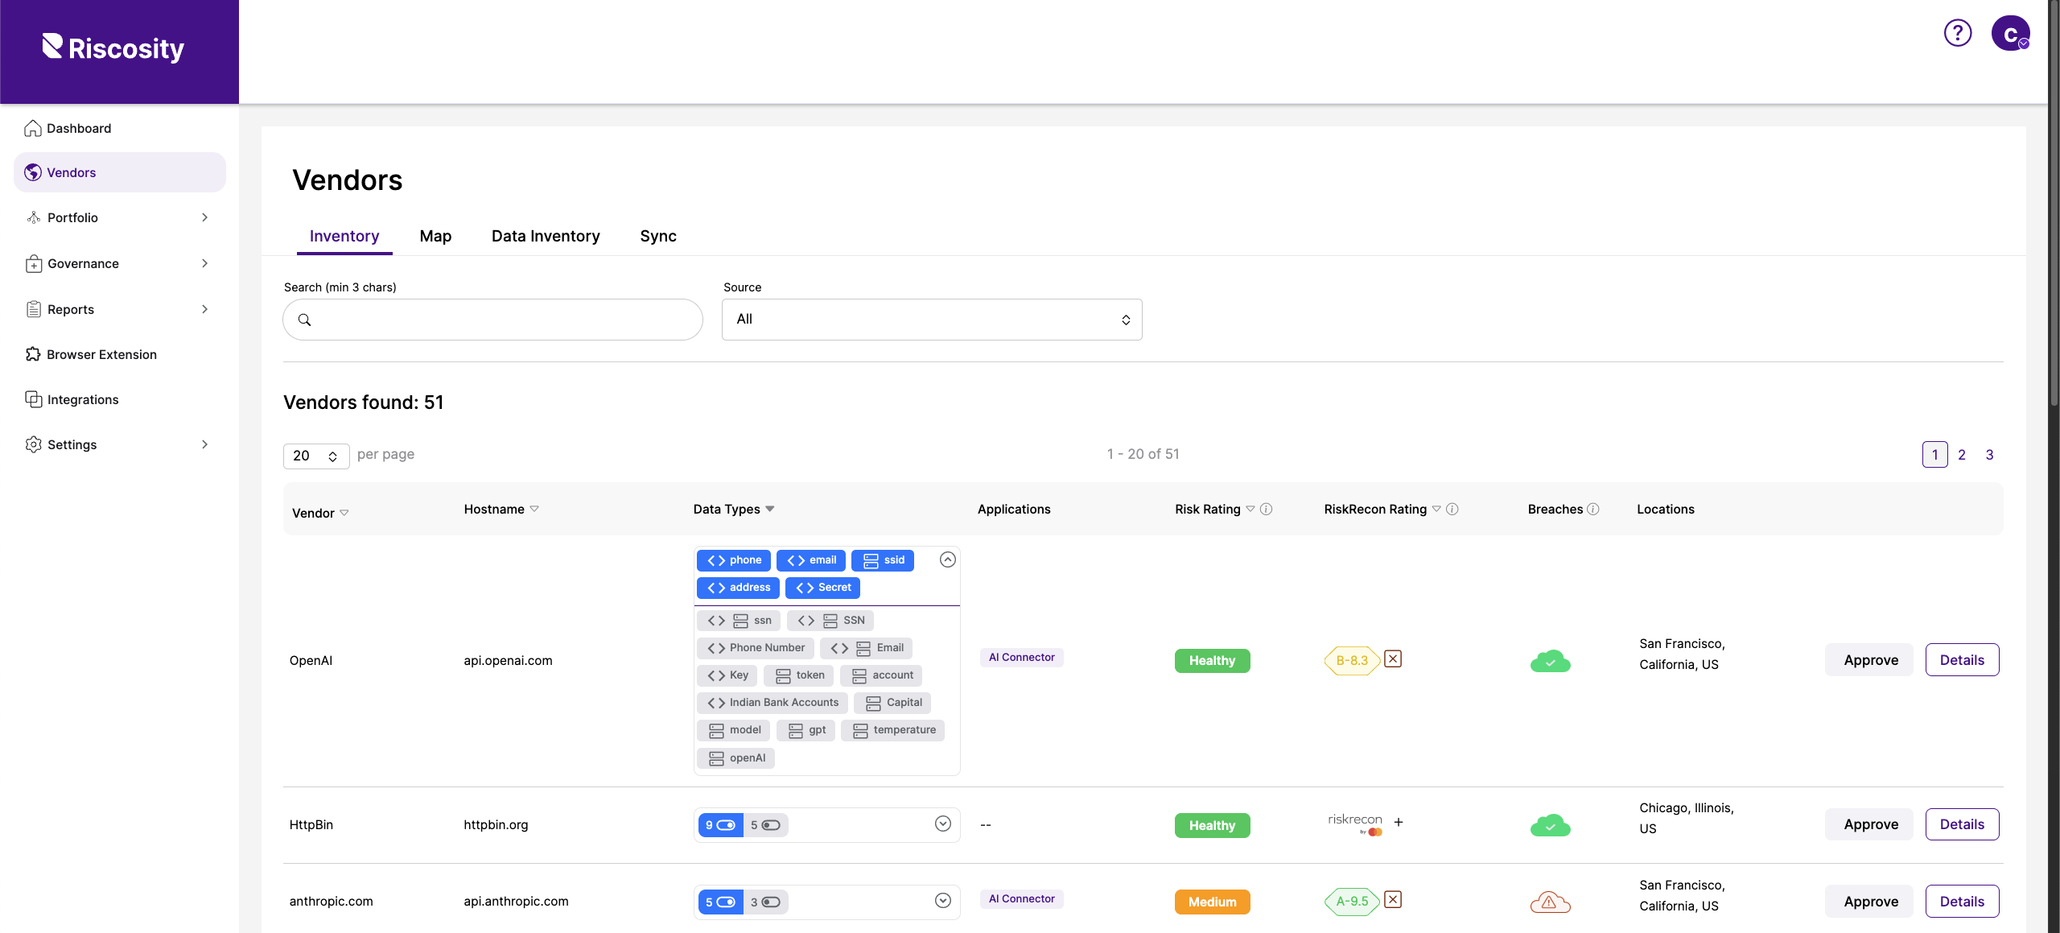
Task: Click the Reports clipboard icon
Action: pyautogui.click(x=34, y=309)
